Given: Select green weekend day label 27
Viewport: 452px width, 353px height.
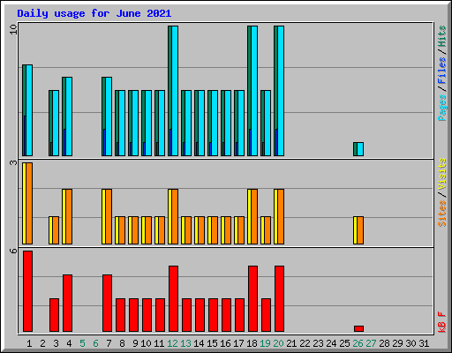Looking at the screenshot, I should pyautogui.click(x=371, y=343).
